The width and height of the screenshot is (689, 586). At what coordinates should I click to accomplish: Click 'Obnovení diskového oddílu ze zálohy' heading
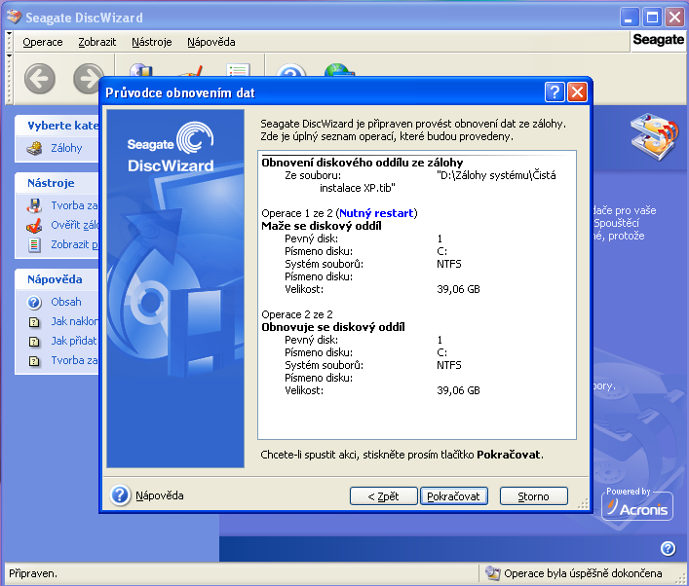pos(363,163)
